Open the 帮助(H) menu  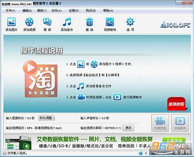tap(108, 11)
